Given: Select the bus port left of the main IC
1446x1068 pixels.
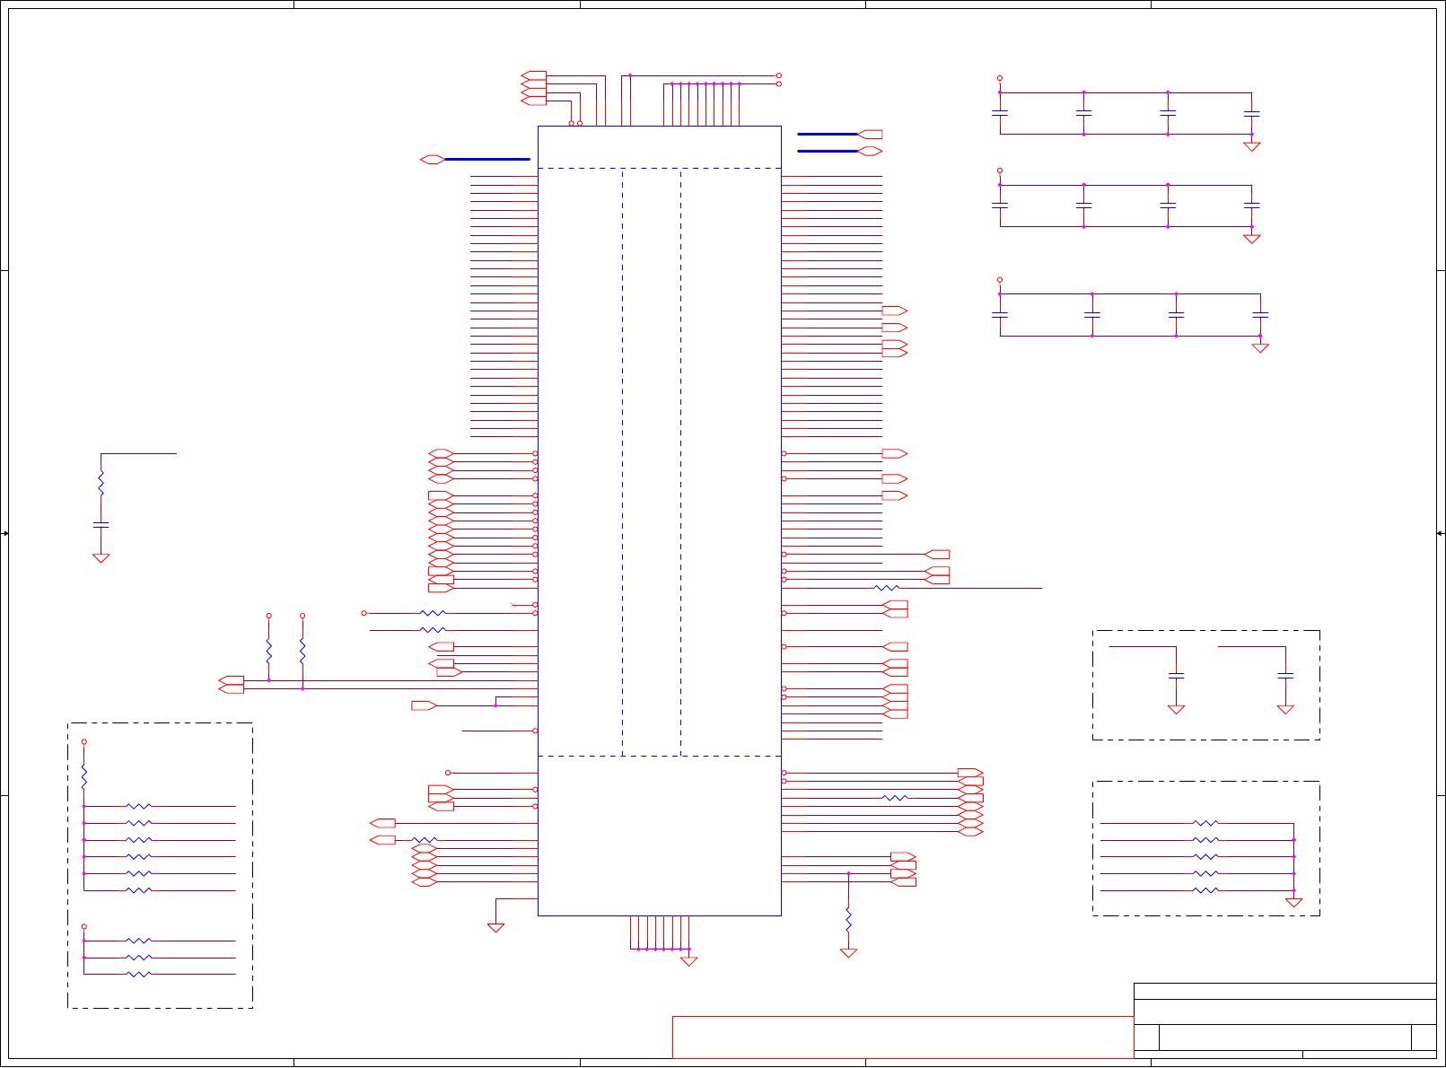Looking at the screenshot, I should coord(433,160).
